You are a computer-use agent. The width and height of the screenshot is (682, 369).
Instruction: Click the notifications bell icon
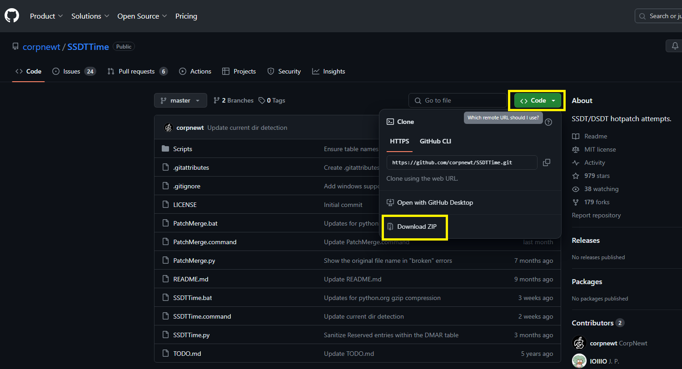coord(675,46)
